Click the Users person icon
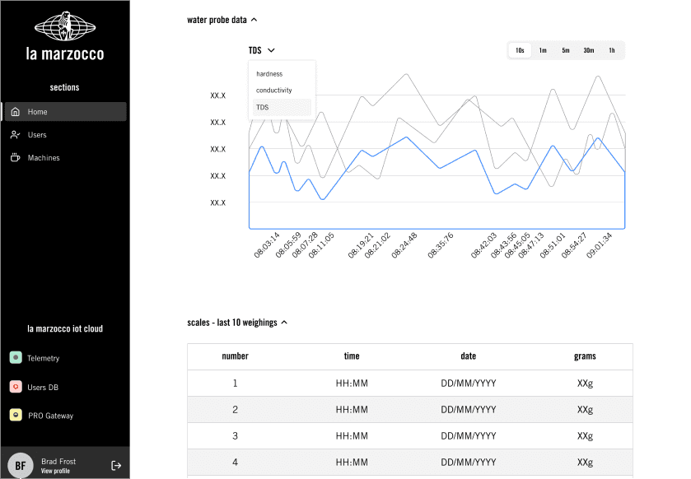Screen dimensions: 691x479 (x=16, y=135)
